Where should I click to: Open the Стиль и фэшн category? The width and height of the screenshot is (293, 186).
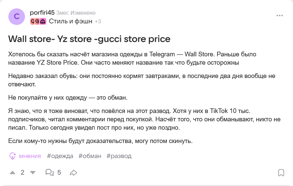point(70,21)
